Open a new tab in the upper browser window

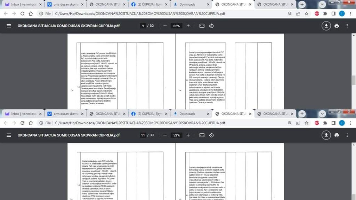pyautogui.click(x=302, y=5)
